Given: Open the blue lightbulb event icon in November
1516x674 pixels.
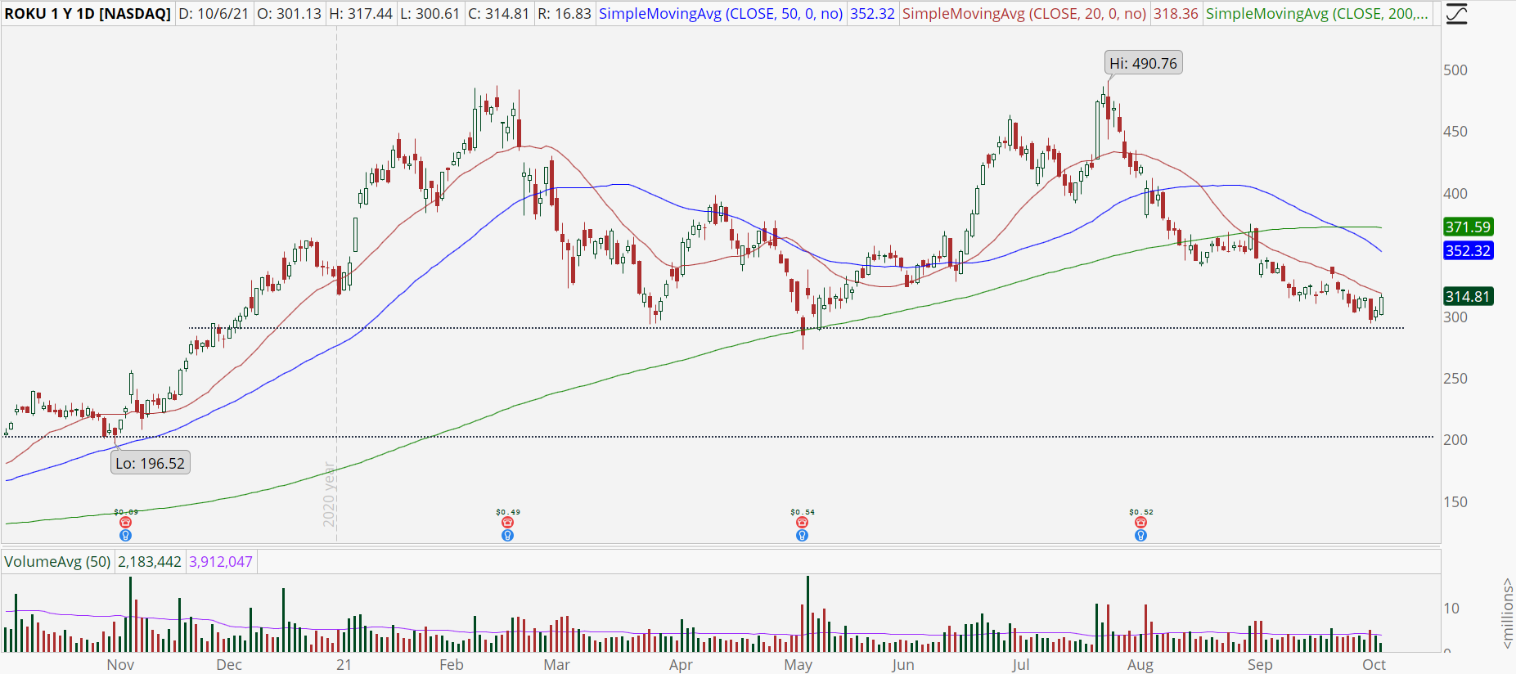Looking at the screenshot, I should pos(125,536).
